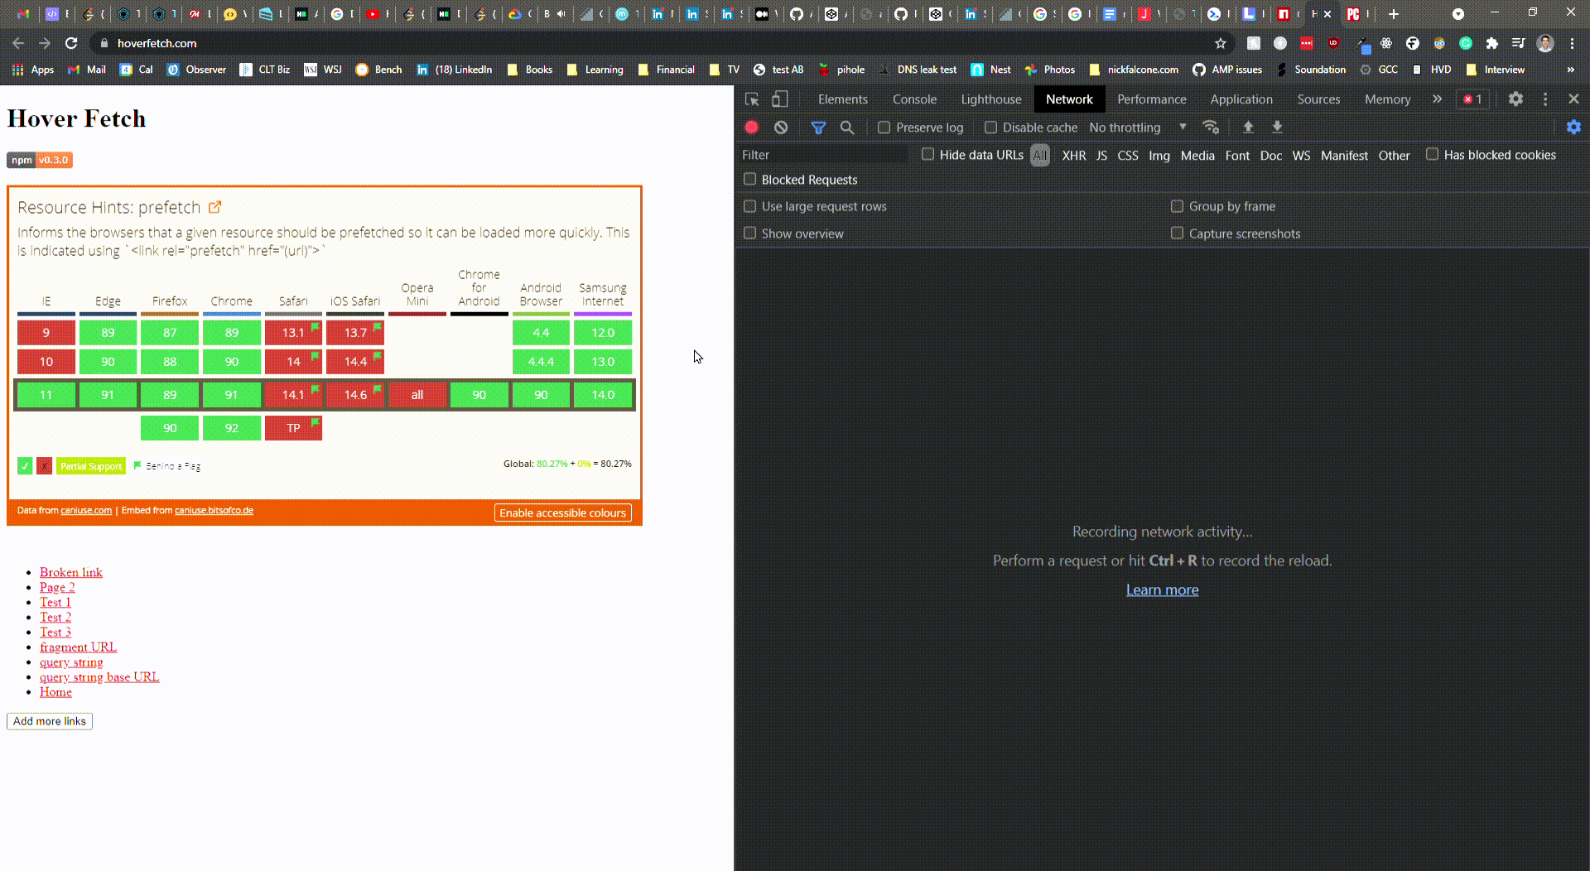Stop recording network log with red button
The height and width of the screenshot is (871, 1590).
(751, 128)
